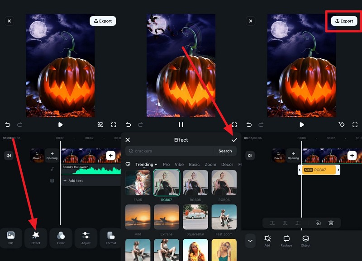This screenshot has height=261, width=362.
Task: Open the Adjust settings tool
Action: [86, 237]
